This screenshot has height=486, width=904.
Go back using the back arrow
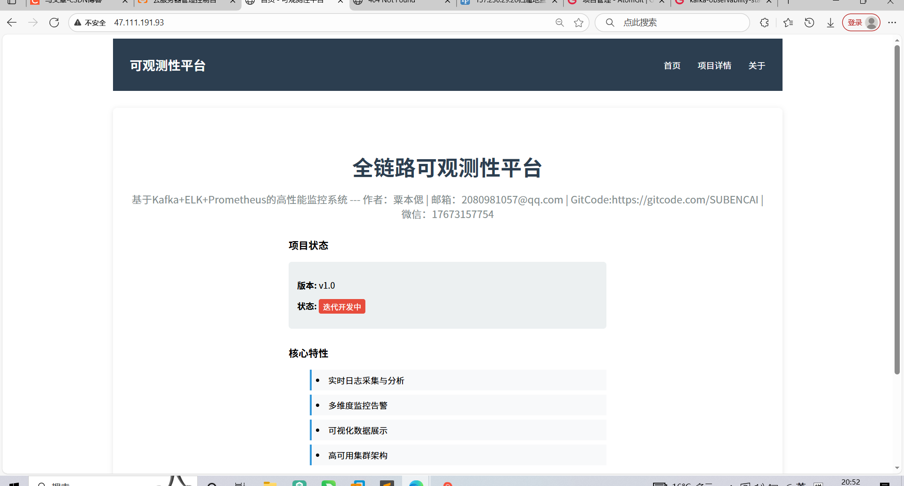tap(11, 22)
